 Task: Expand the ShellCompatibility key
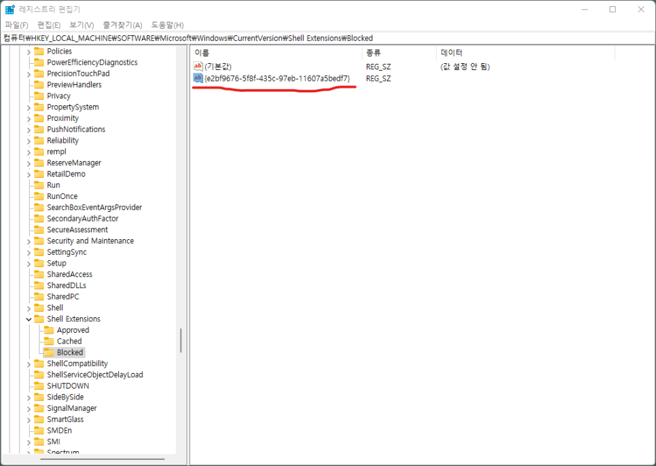tap(29, 364)
